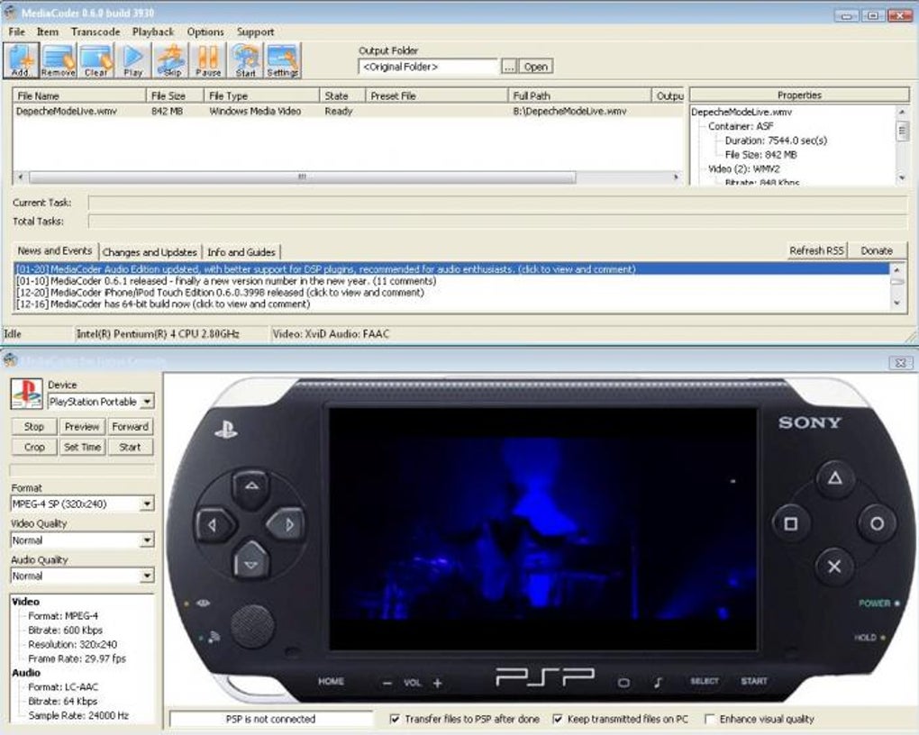The height and width of the screenshot is (735, 919).
Task: Switch to Changes and Updates tab
Action: [150, 252]
